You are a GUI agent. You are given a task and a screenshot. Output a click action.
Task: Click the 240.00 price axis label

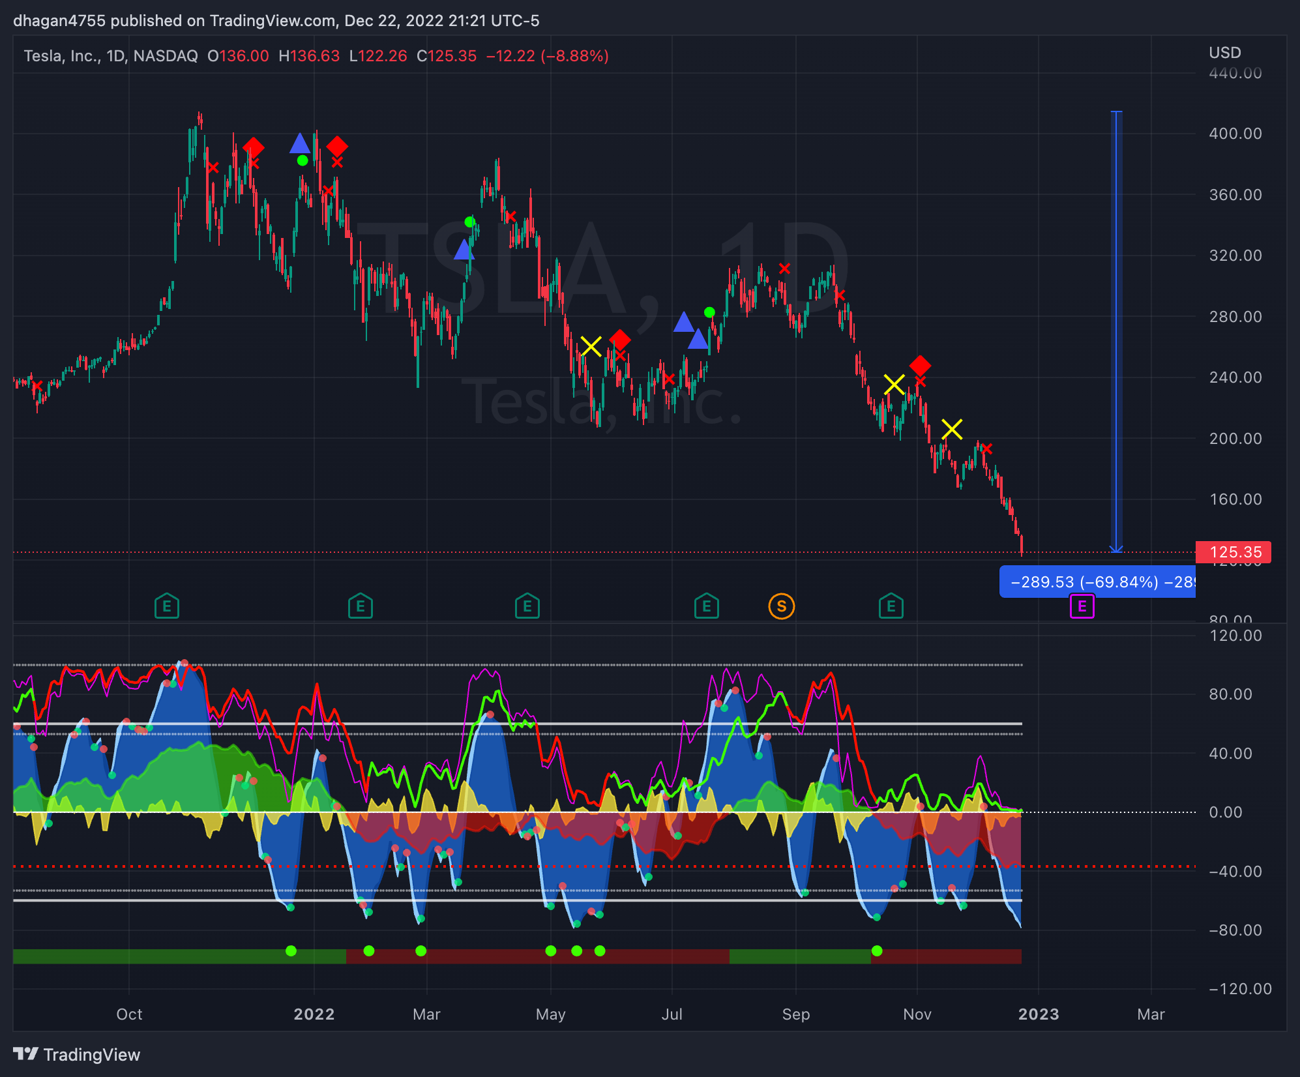coord(1235,377)
